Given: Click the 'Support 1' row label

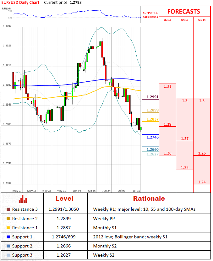Looking at the screenshot, I should pos(22,237).
